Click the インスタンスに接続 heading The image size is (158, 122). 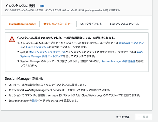point(20,6)
